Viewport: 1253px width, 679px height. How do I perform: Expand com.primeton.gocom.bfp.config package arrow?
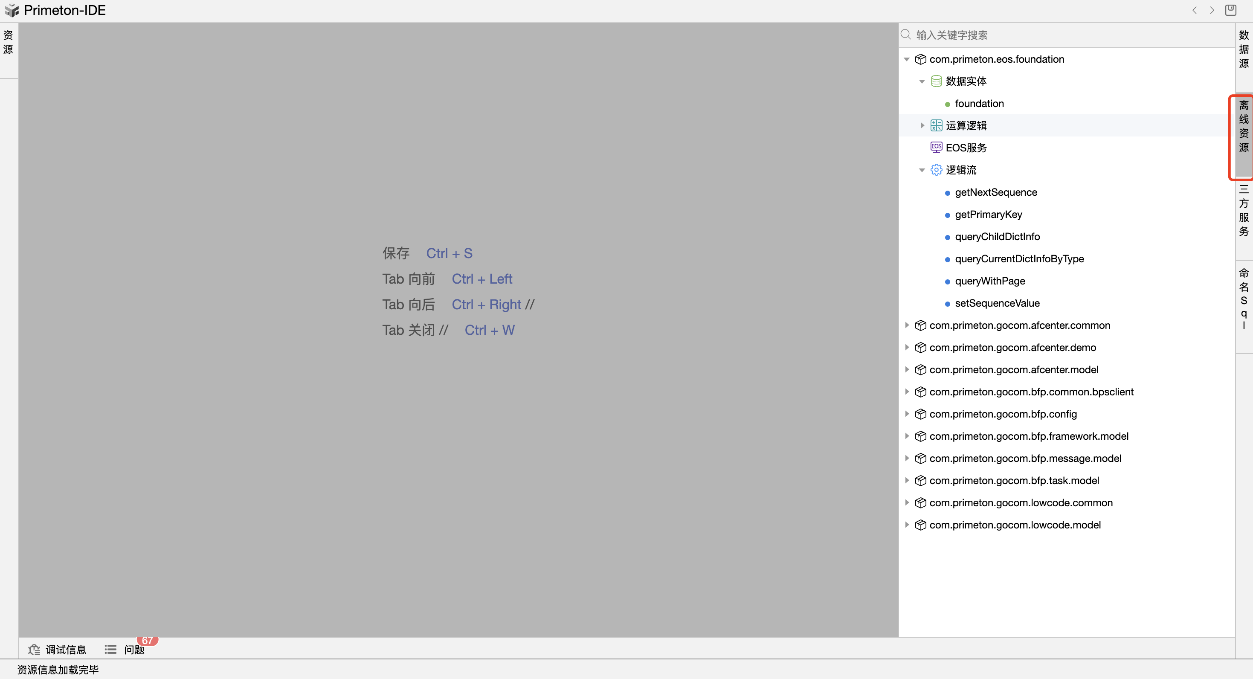(x=907, y=413)
